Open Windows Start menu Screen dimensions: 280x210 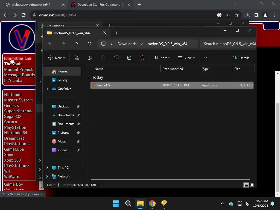(116, 203)
